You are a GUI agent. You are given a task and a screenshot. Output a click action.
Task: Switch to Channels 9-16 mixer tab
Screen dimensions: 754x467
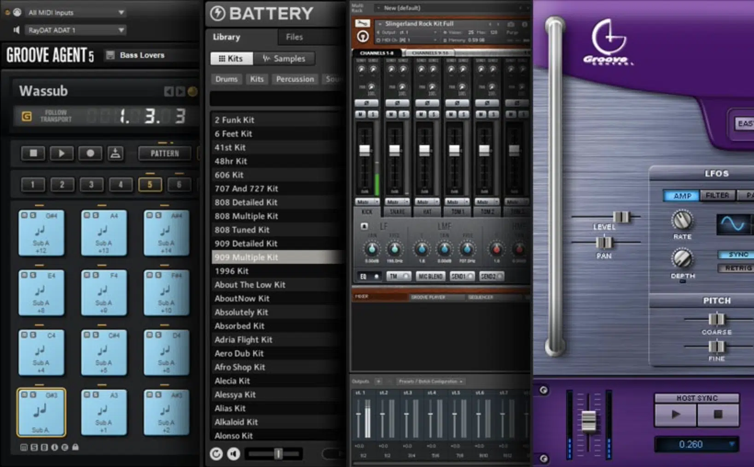tap(429, 53)
